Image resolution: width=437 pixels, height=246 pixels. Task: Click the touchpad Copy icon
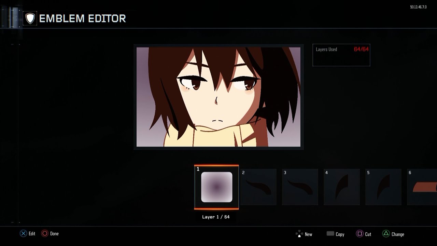pos(330,234)
